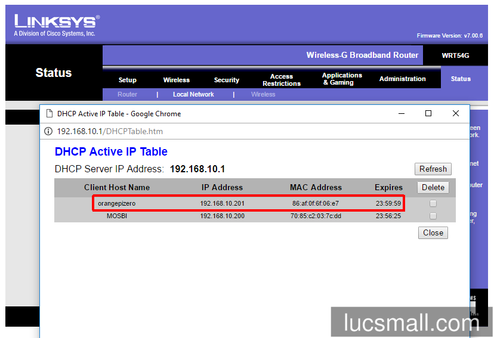This screenshot has height=338, width=494.
Task: Click the host name MOSBI
Action: pos(117,216)
